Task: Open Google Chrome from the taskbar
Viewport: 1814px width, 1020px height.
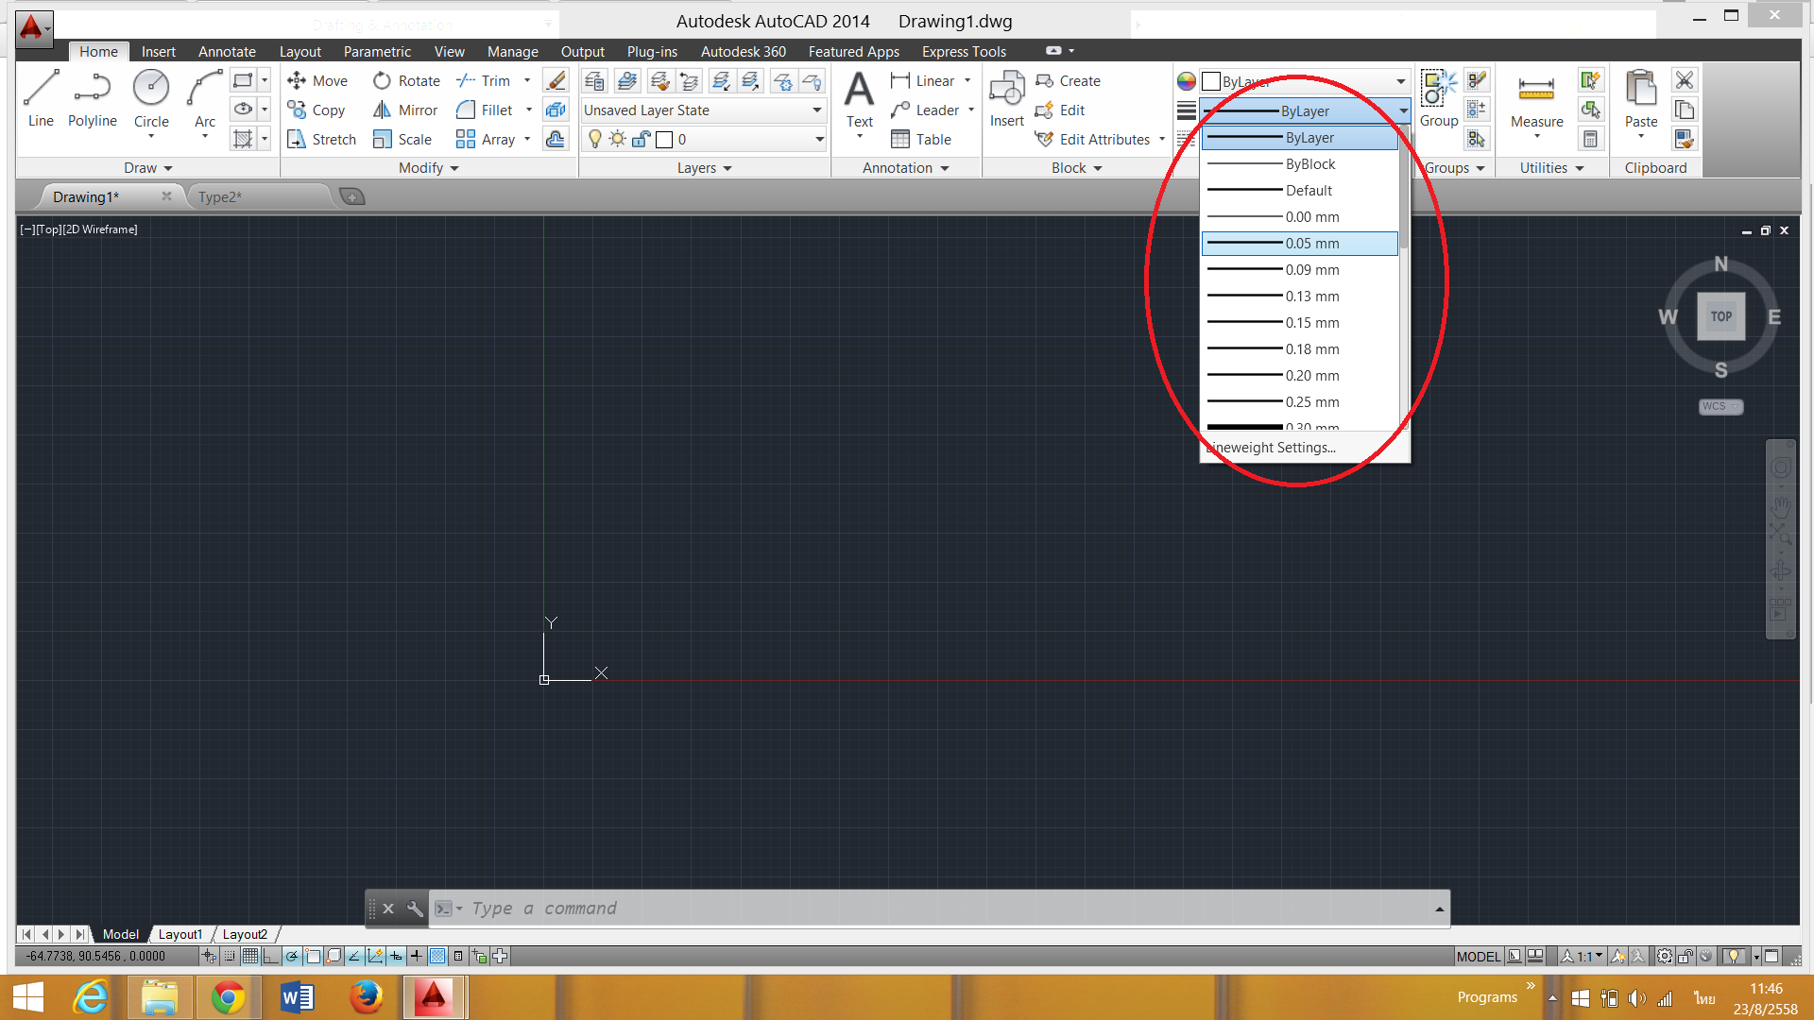Action: tap(228, 997)
